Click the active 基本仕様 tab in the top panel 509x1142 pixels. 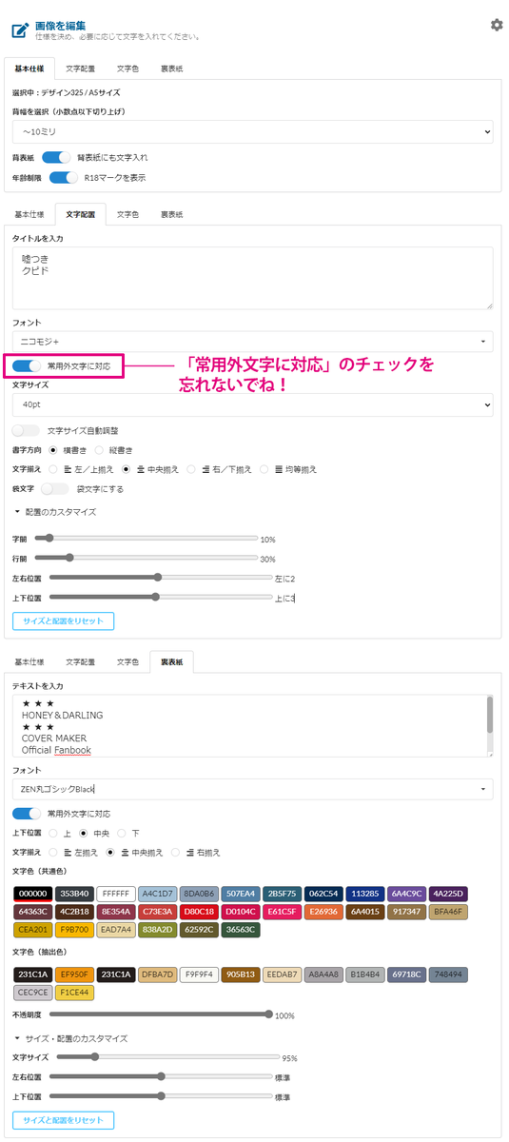click(x=29, y=69)
